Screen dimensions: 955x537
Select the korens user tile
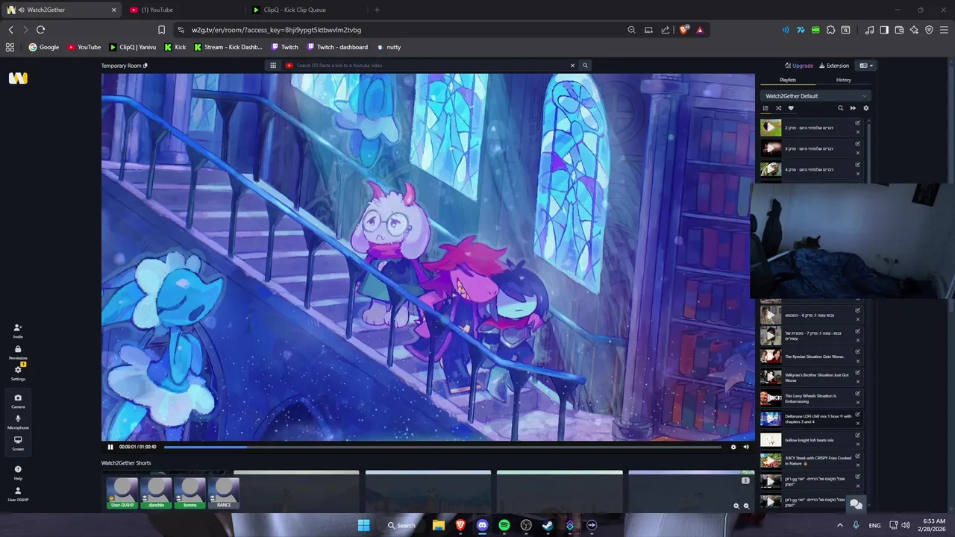pos(190,493)
